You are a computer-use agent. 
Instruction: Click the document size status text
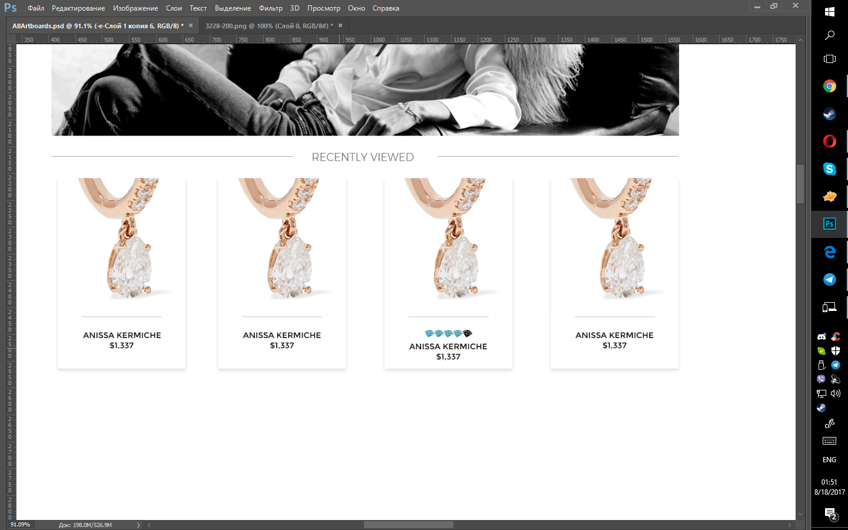pyautogui.click(x=85, y=525)
